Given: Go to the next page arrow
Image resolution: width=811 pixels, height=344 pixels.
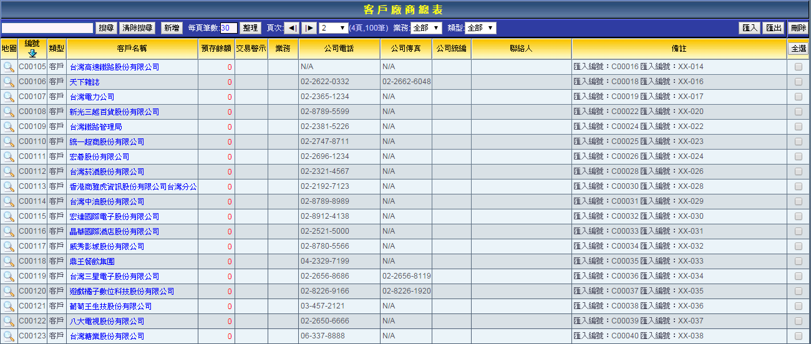Looking at the screenshot, I should pos(309,28).
